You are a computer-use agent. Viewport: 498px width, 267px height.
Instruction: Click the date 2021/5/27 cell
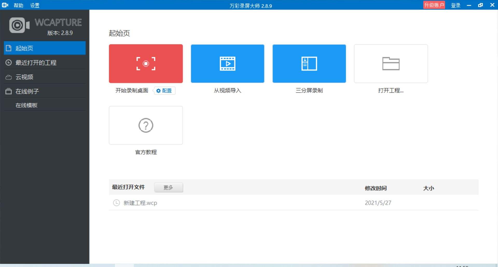(378, 203)
